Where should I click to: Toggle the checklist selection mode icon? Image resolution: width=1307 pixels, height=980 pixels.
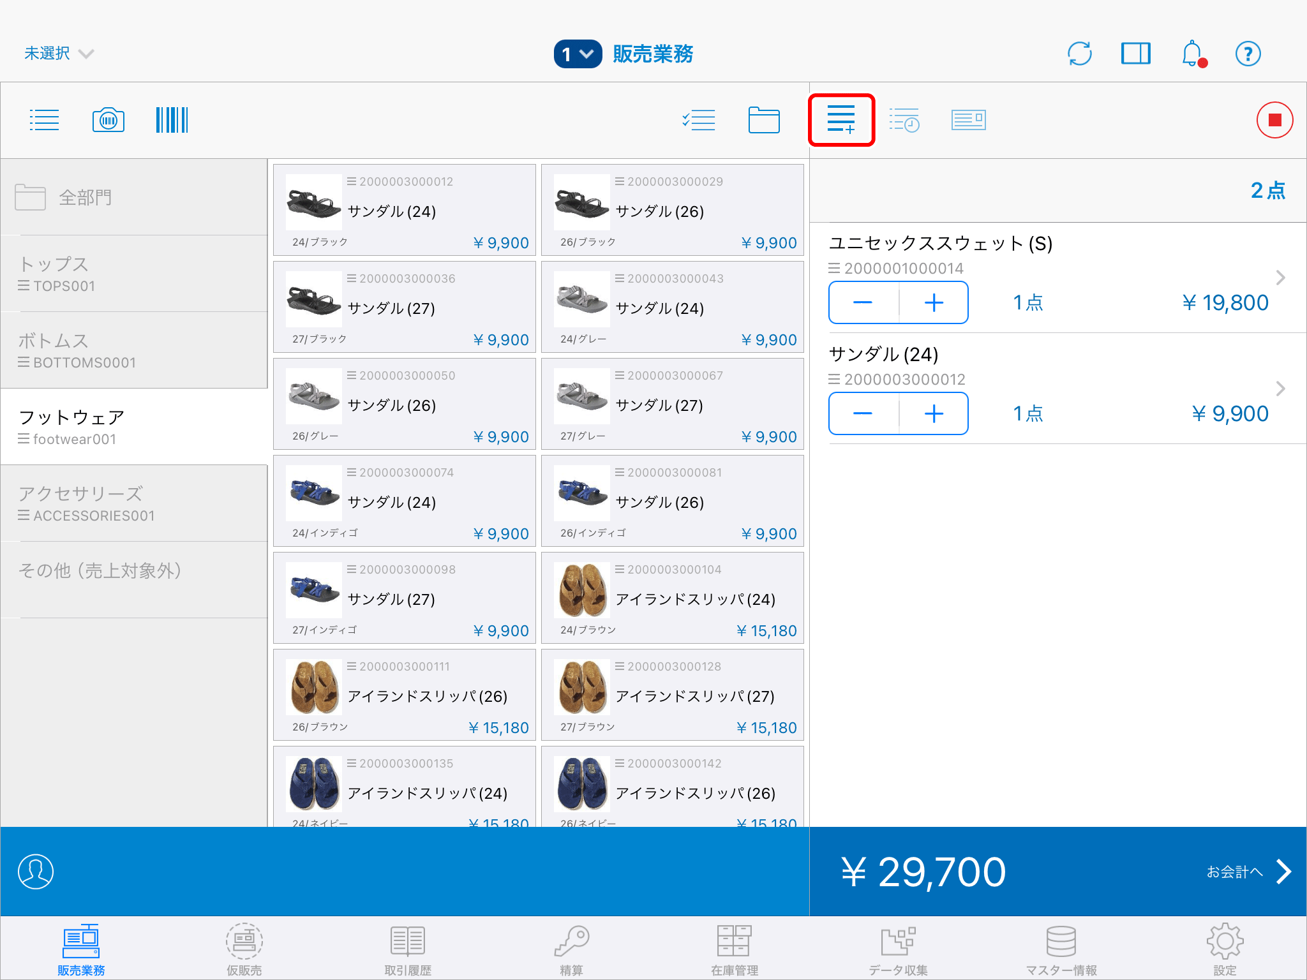pyautogui.click(x=699, y=120)
